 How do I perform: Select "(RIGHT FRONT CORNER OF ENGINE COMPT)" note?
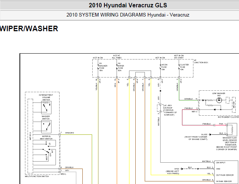pos(196,138)
